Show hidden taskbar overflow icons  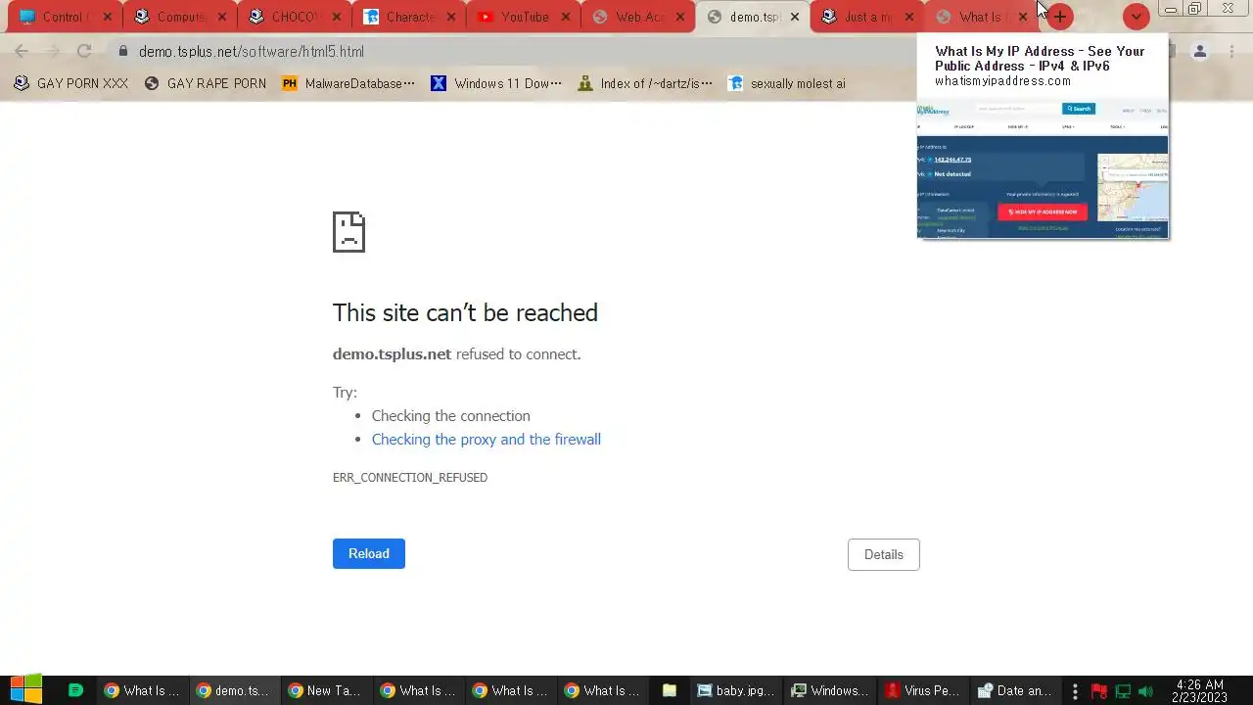pos(1075,691)
